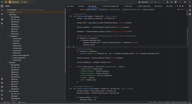Screen dimensions: 192x104
Task: Show hidden editor tabs chevron dropdown
Action: 175,6
